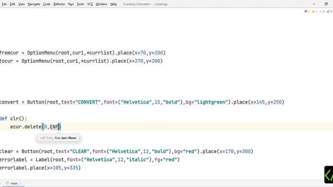The width and height of the screenshot is (333, 187).
Task: Click 'fromcur' variable name
Action: click(x=9, y=52)
